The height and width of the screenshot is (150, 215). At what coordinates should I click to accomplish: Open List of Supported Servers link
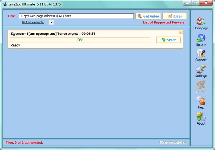pyautogui.click(x=163, y=22)
